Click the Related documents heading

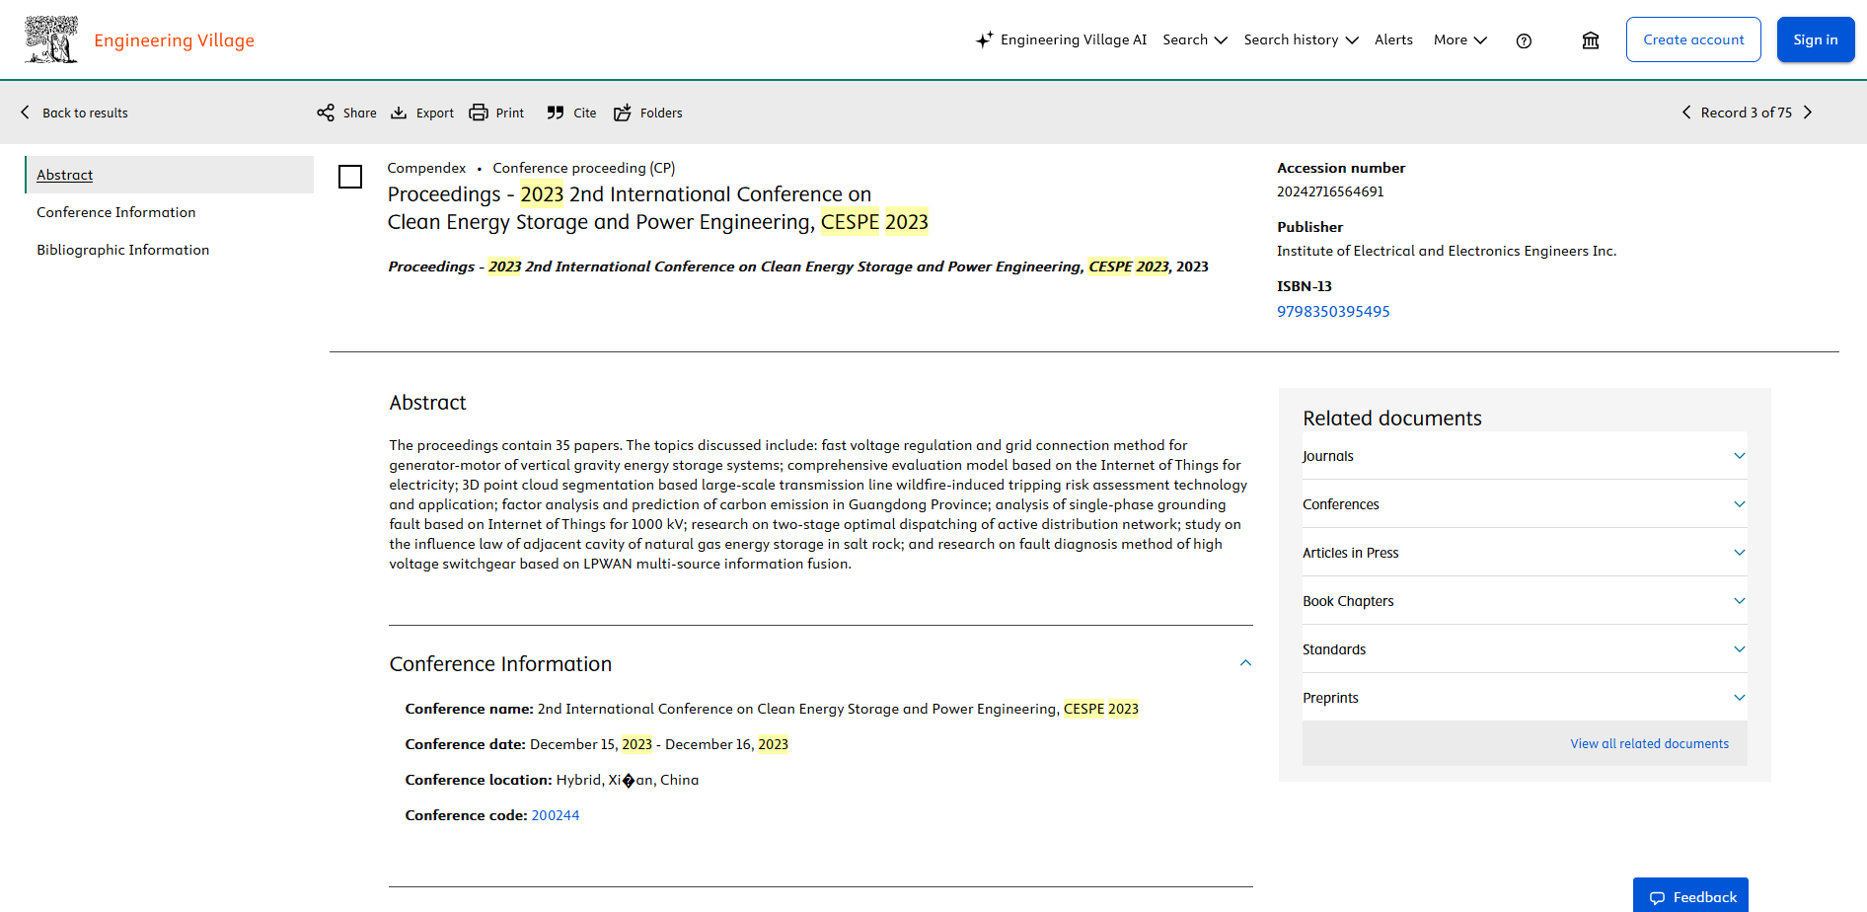tap(1392, 418)
